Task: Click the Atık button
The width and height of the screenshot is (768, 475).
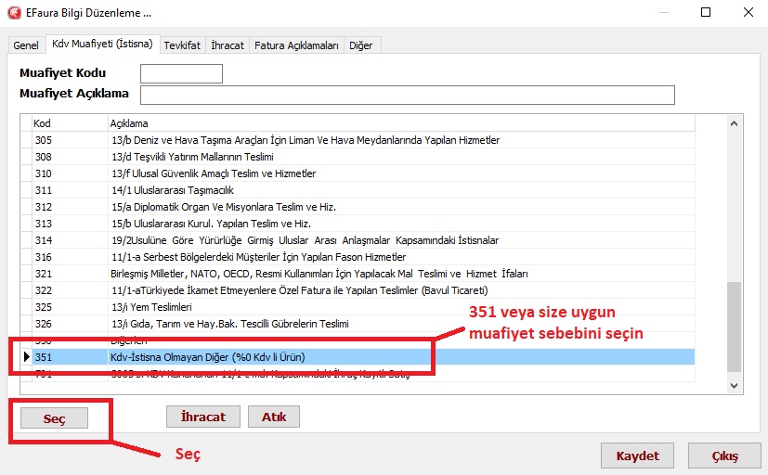Action: pyautogui.click(x=274, y=417)
